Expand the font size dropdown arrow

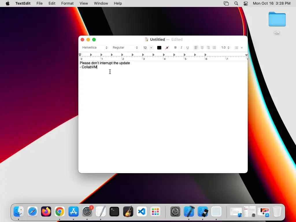[151, 48]
